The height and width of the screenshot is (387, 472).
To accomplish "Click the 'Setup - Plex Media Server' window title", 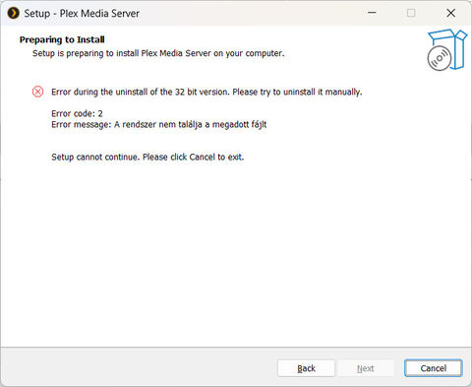I will coord(82,14).
